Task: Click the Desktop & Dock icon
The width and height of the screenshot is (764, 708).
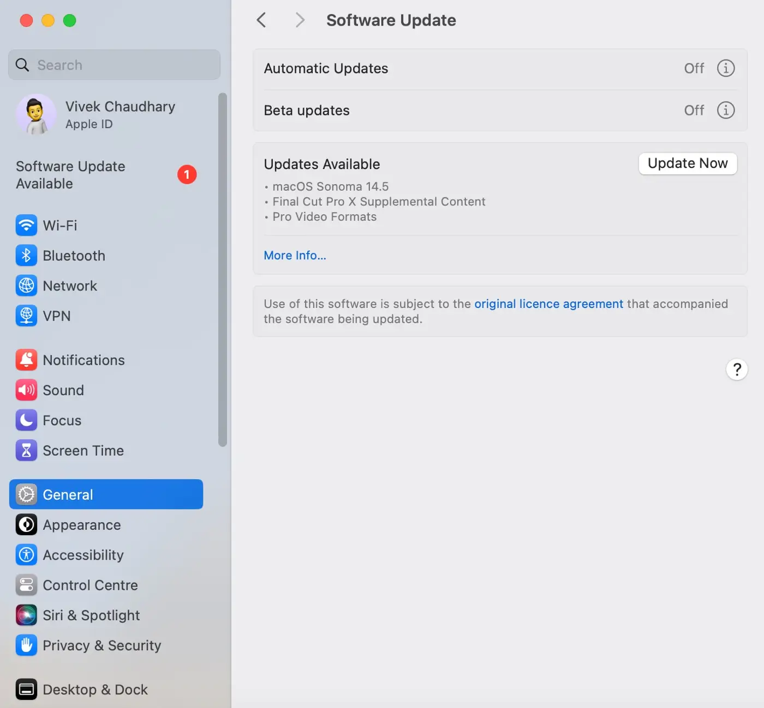Action: pyautogui.click(x=26, y=689)
